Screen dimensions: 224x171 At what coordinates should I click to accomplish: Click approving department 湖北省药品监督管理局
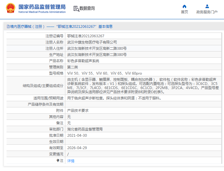click(x=85, y=129)
